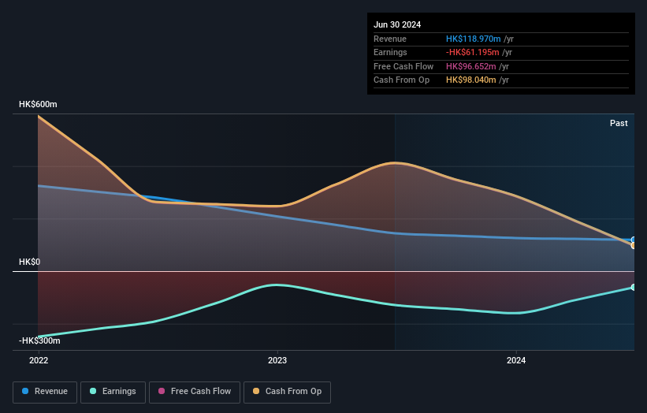Viewport: 647px width, 413px height.
Task: Toggle the Earnings legend series
Action: (113, 392)
